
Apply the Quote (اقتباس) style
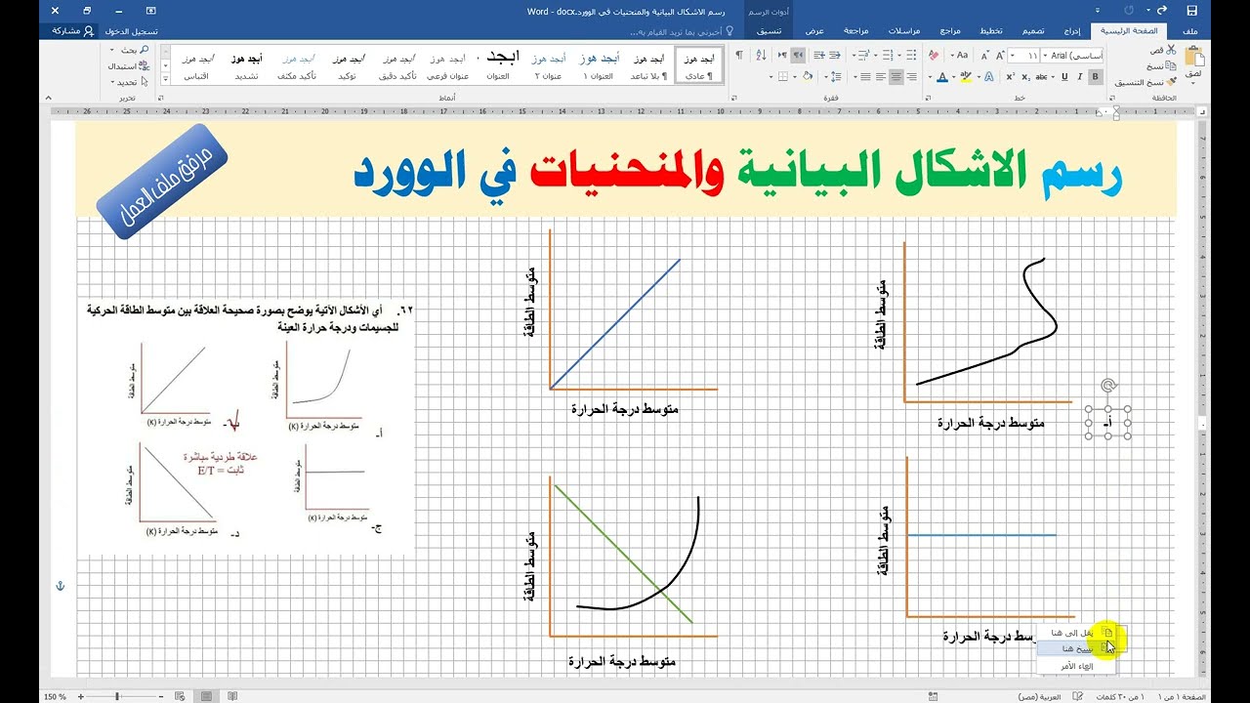pos(196,66)
